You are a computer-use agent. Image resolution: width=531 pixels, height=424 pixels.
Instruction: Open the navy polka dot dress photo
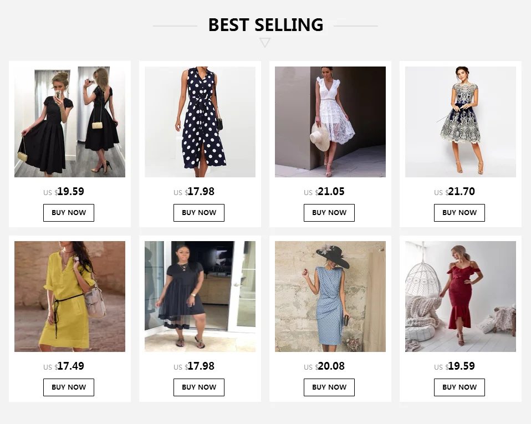[x=200, y=122]
